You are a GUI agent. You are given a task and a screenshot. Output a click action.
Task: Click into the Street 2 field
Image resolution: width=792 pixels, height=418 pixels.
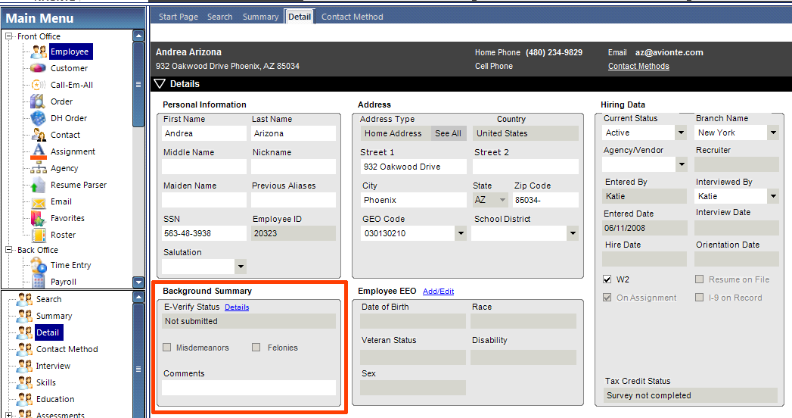525,167
